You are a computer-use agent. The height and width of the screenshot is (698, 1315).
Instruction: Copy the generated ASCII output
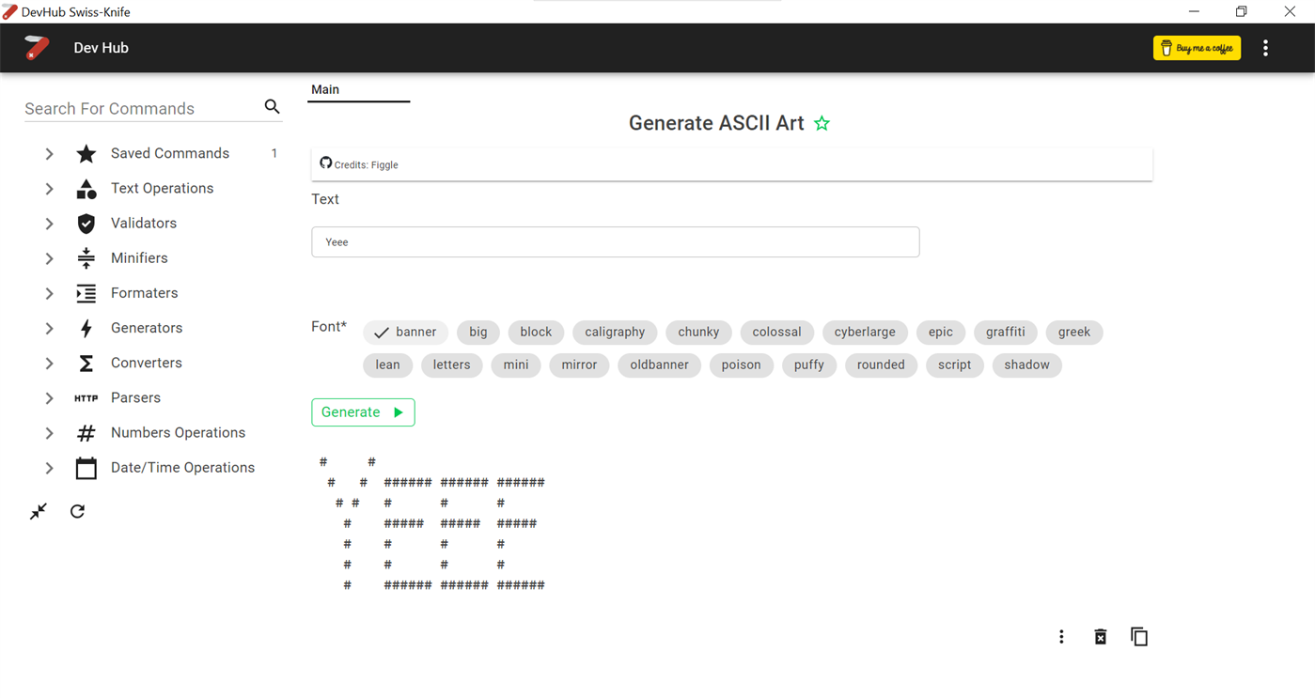pyautogui.click(x=1139, y=637)
